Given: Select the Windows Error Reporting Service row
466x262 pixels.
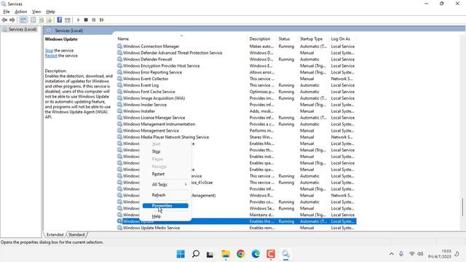Looking at the screenshot, I should pyautogui.click(x=236, y=72).
